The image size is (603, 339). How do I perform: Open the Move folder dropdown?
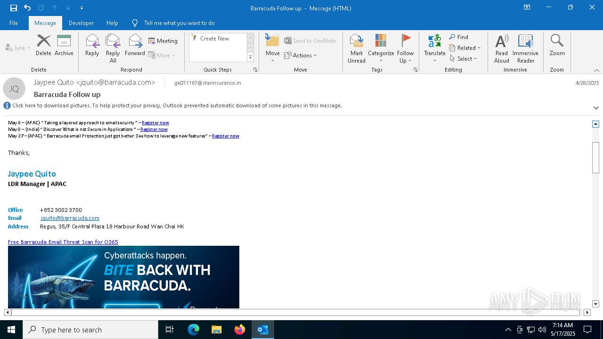[272, 48]
